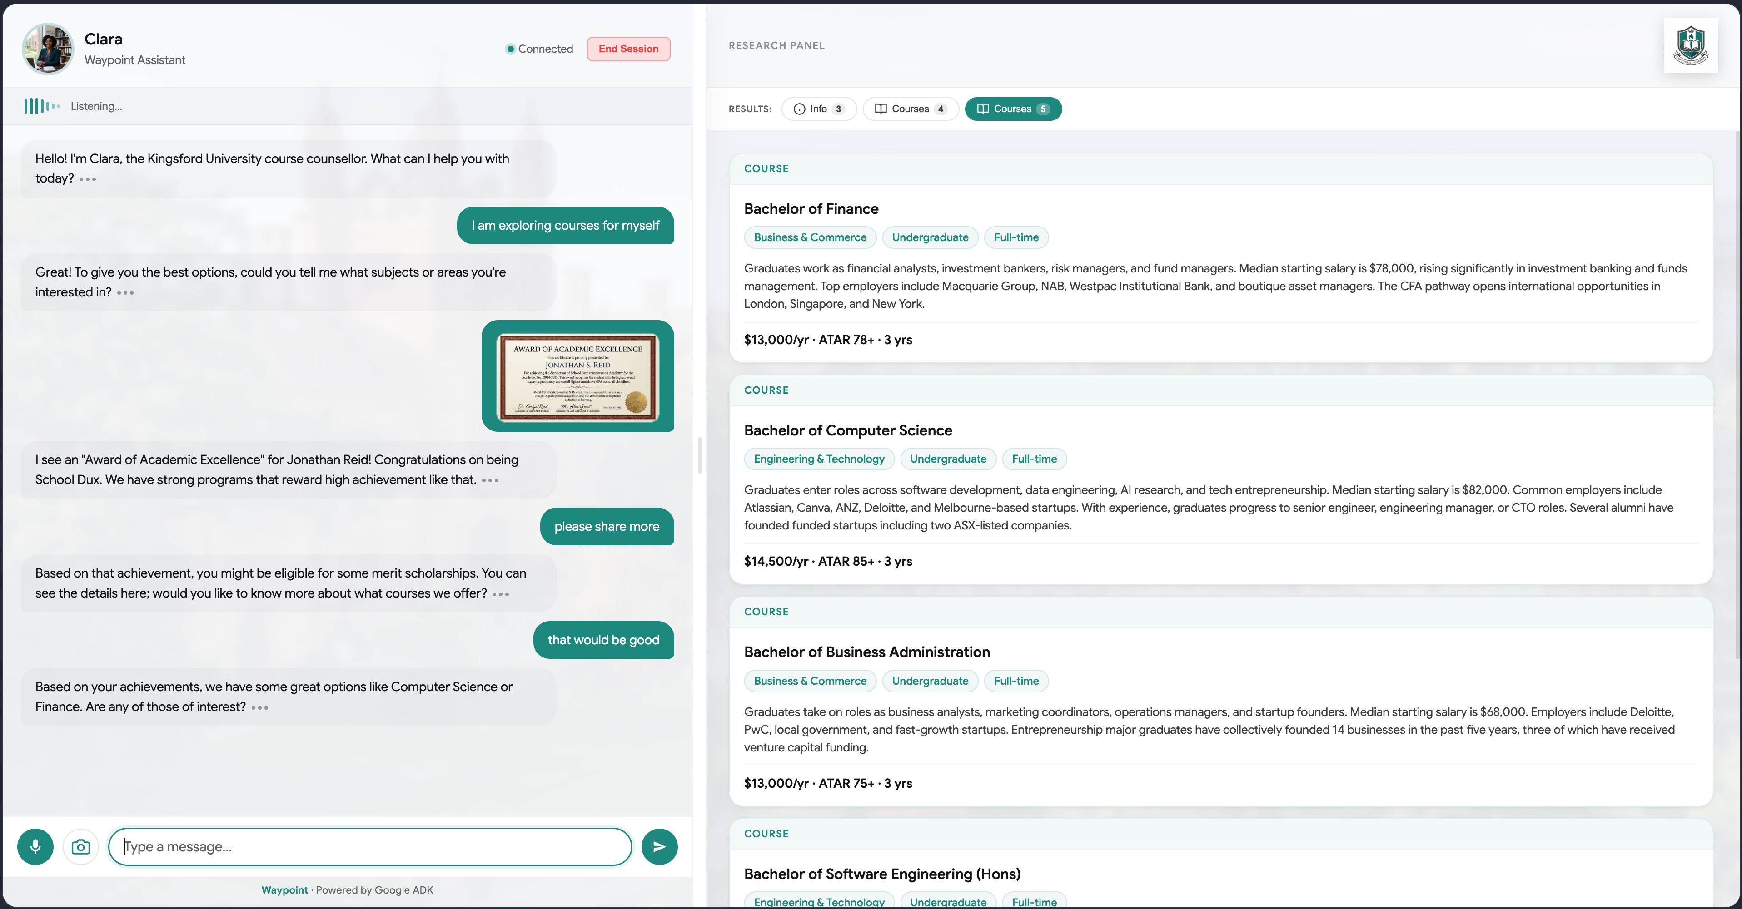Click the green Connected status dot
The width and height of the screenshot is (1742, 909).
pos(511,49)
